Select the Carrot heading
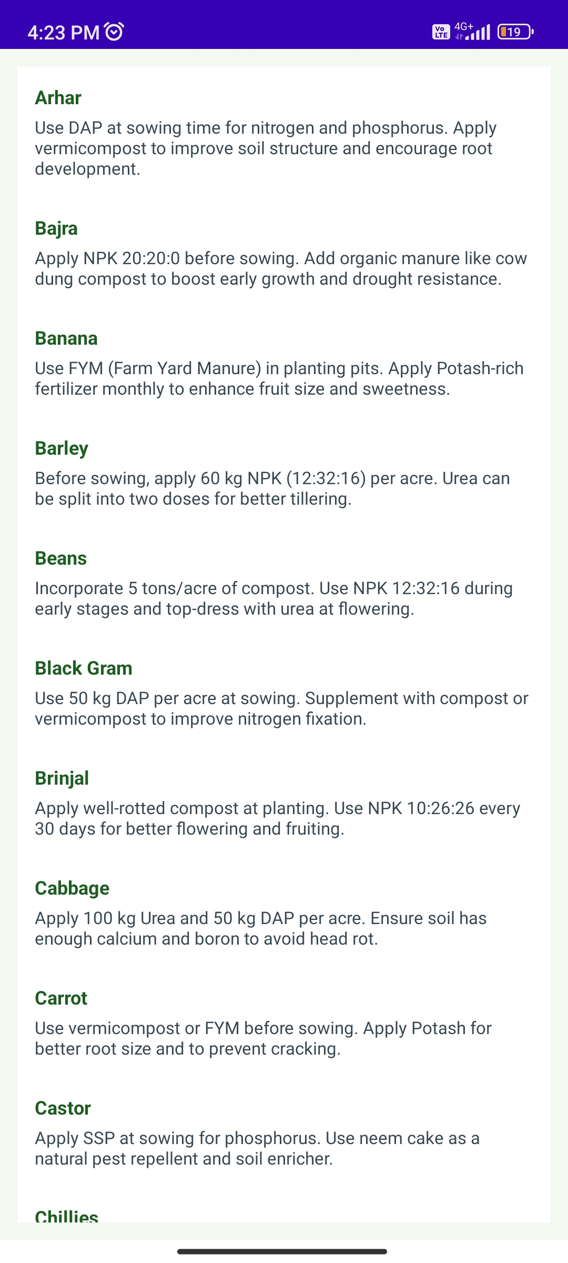Viewport: 568px width, 1263px height. tap(61, 998)
